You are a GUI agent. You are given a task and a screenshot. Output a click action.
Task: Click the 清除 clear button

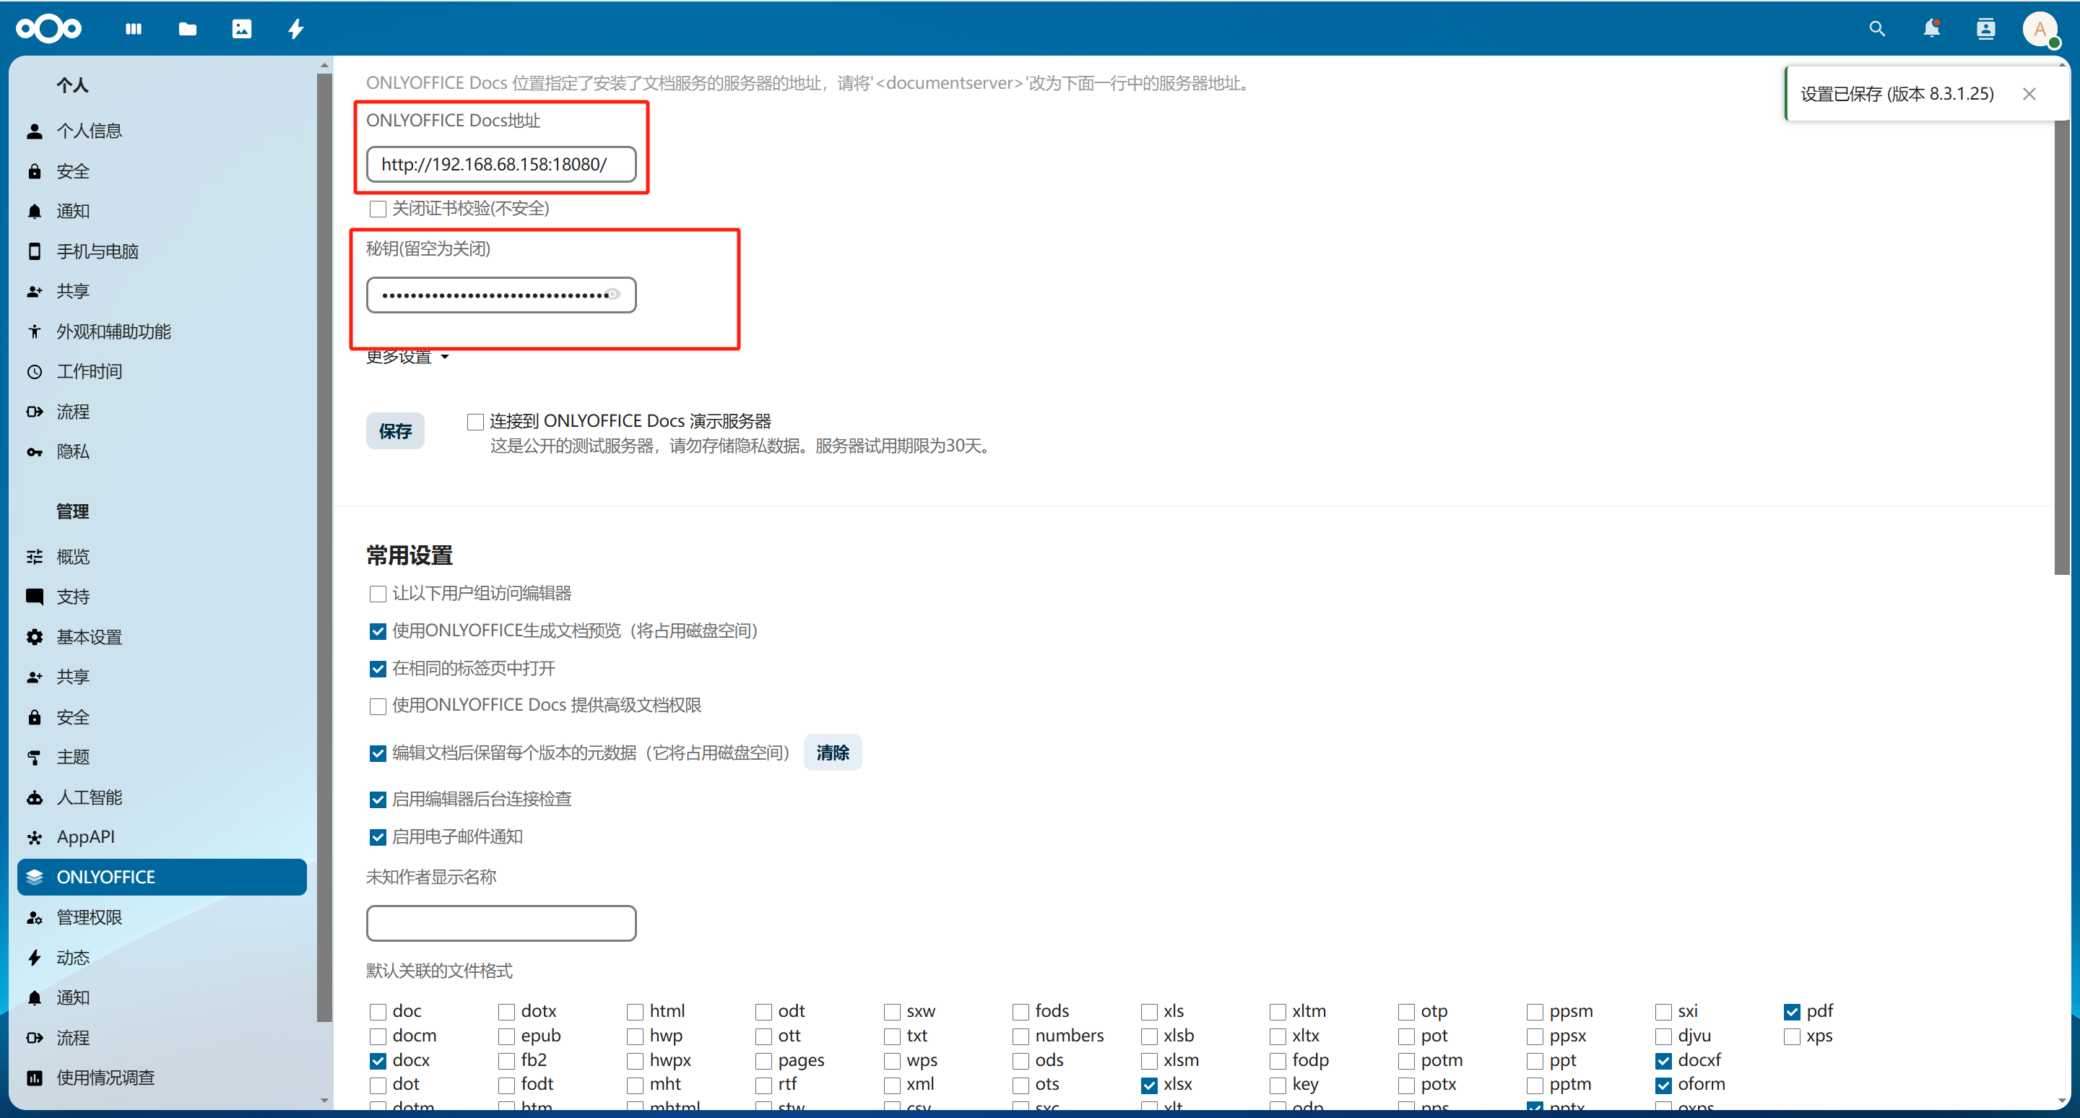pos(832,753)
